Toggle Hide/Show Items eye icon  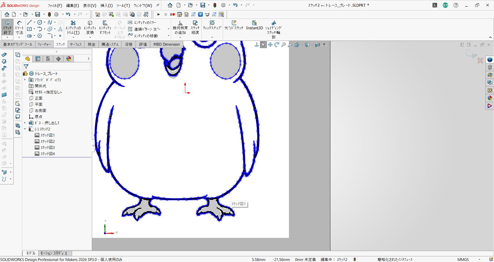click(324, 45)
